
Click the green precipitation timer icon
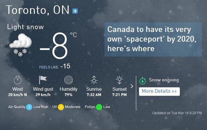(142, 81)
